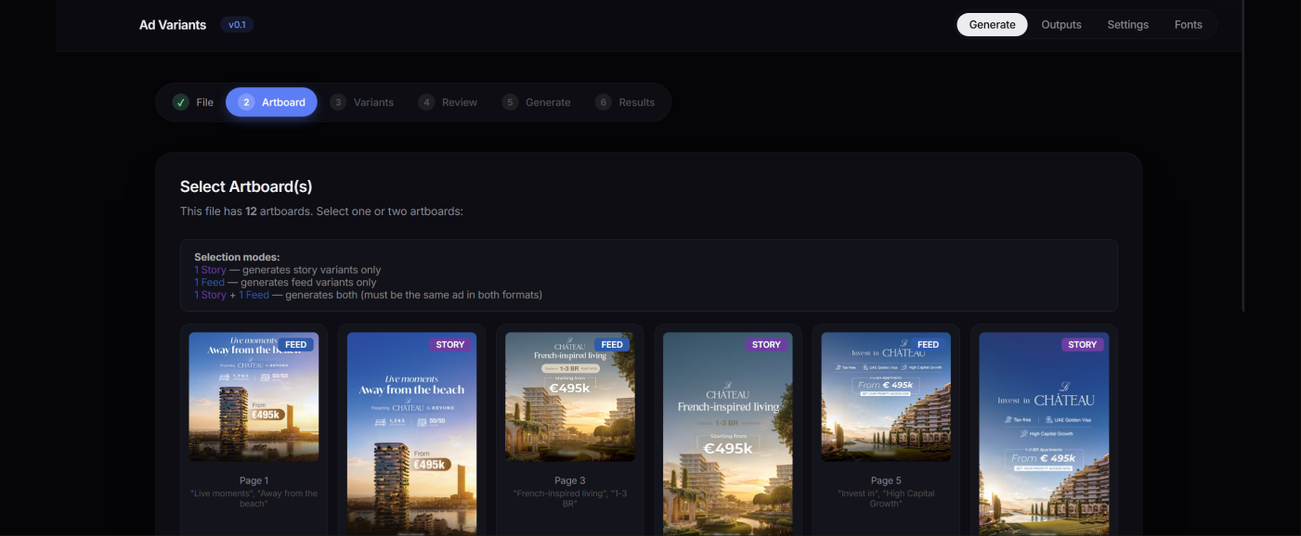Click STORY badge on Away from the beach card
The image size is (1301, 536).
pos(449,344)
